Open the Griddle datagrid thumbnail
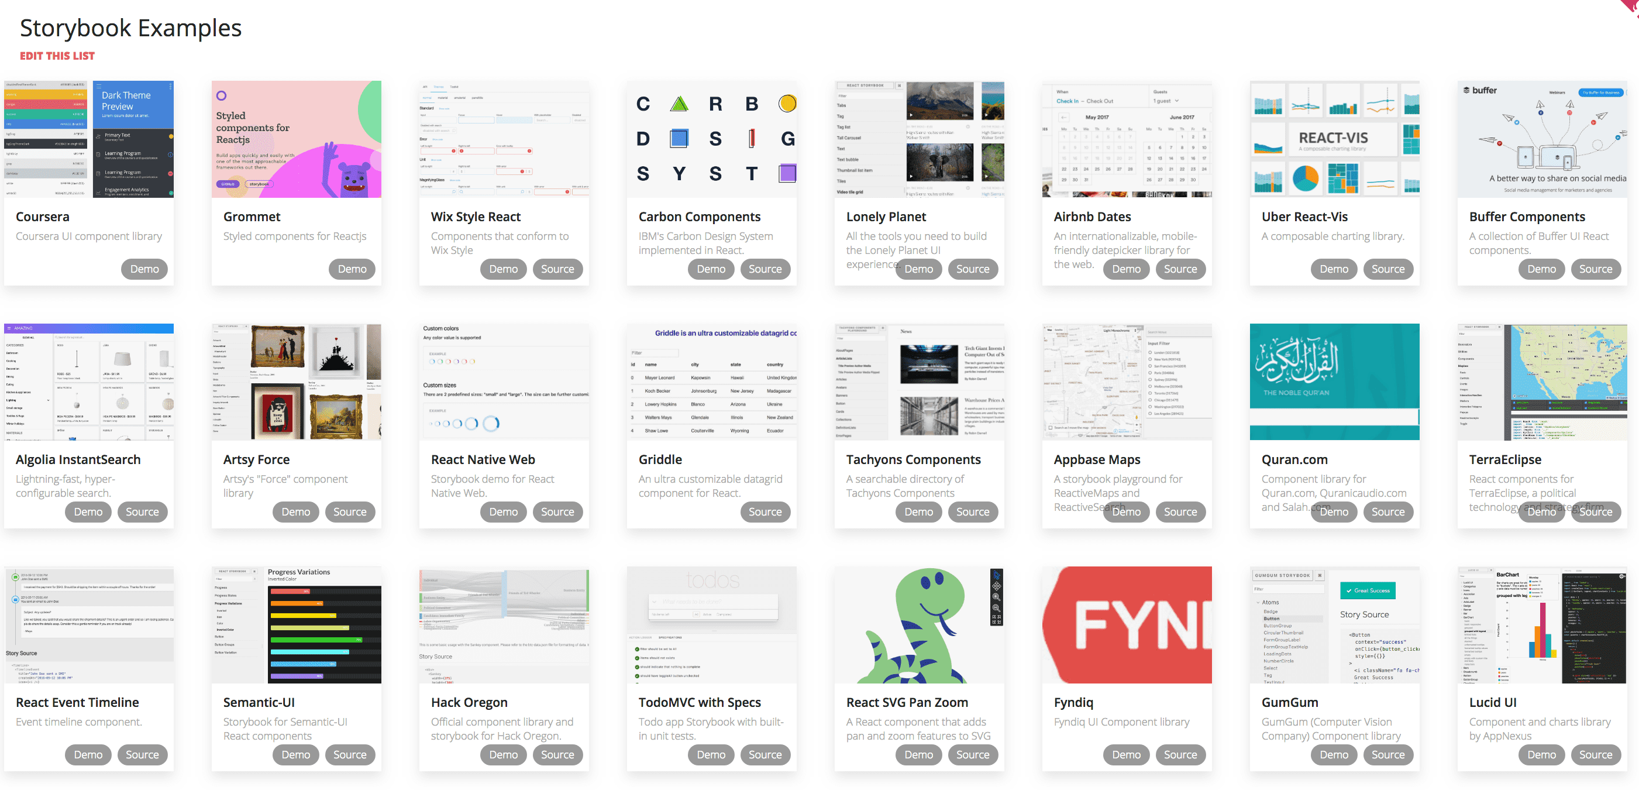1639x790 pixels. coord(712,382)
